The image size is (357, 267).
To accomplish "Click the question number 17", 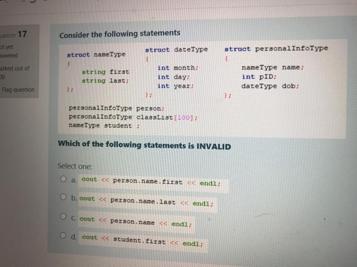I will [22, 34].
